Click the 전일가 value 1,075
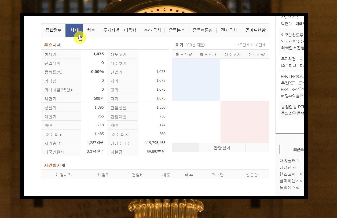 point(161,72)
